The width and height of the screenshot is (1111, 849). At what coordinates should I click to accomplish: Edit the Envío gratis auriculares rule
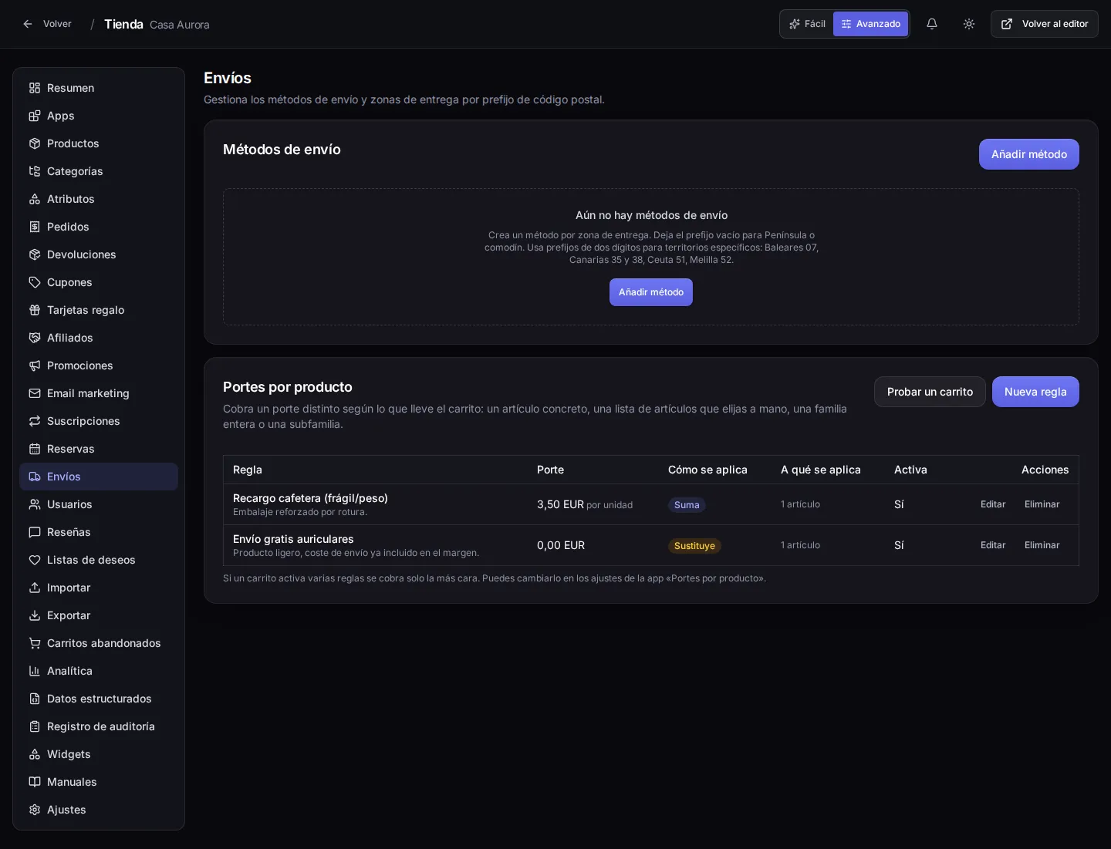[x=993, y=545]
